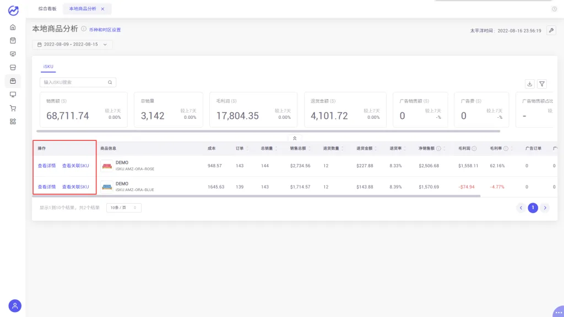Click the shopping cart sidebar icon

[x=13, y=108]
